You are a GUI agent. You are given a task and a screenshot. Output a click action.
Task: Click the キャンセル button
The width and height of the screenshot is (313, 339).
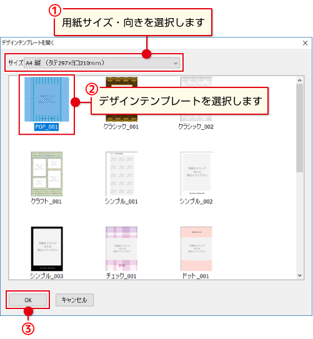point(74,300)
